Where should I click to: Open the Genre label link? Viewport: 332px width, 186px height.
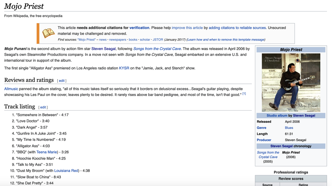click(261, 128)
